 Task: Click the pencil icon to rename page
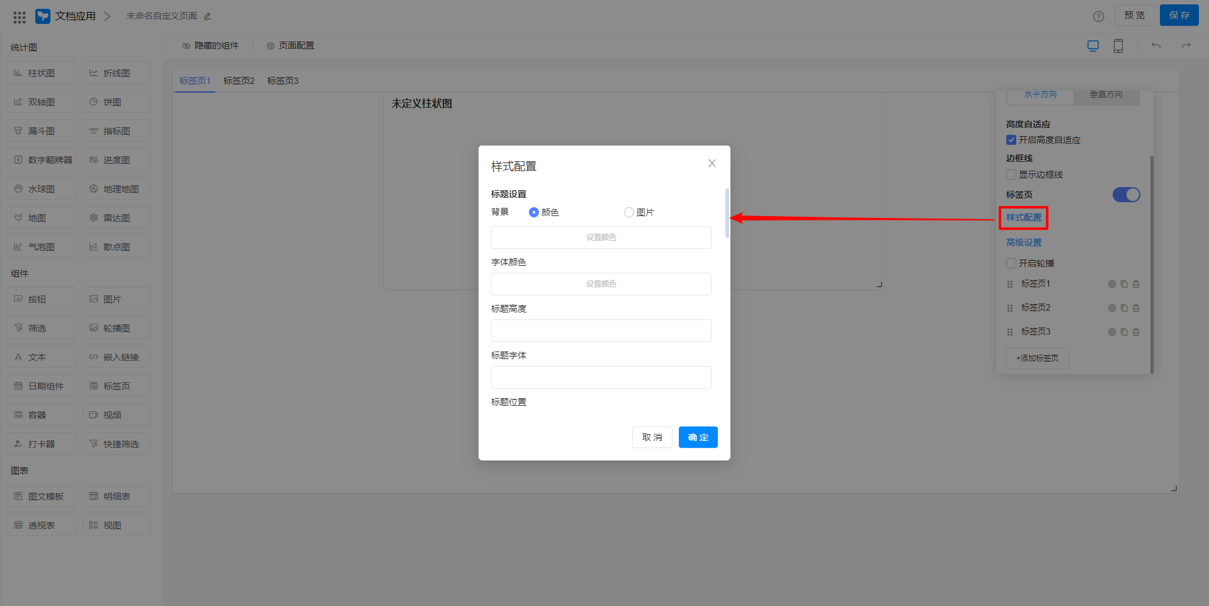tap(208, 16)
